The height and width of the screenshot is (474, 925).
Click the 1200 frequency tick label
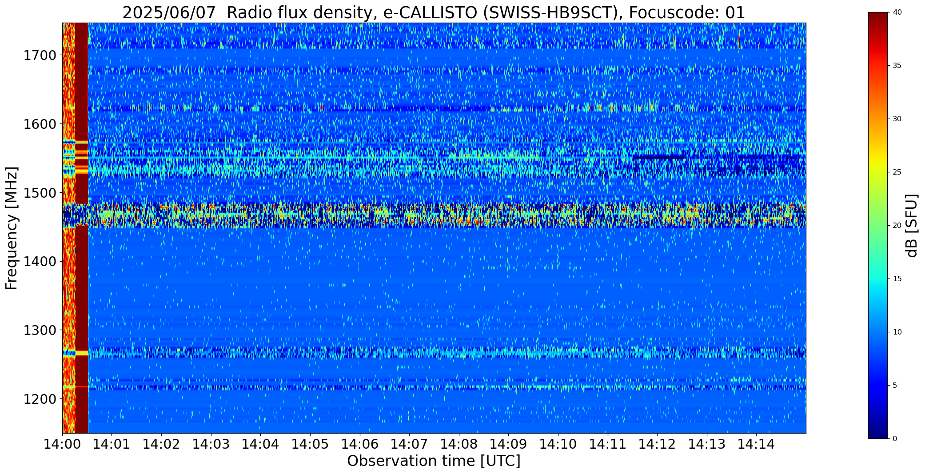pyautogui.click(x=39, y=399)
